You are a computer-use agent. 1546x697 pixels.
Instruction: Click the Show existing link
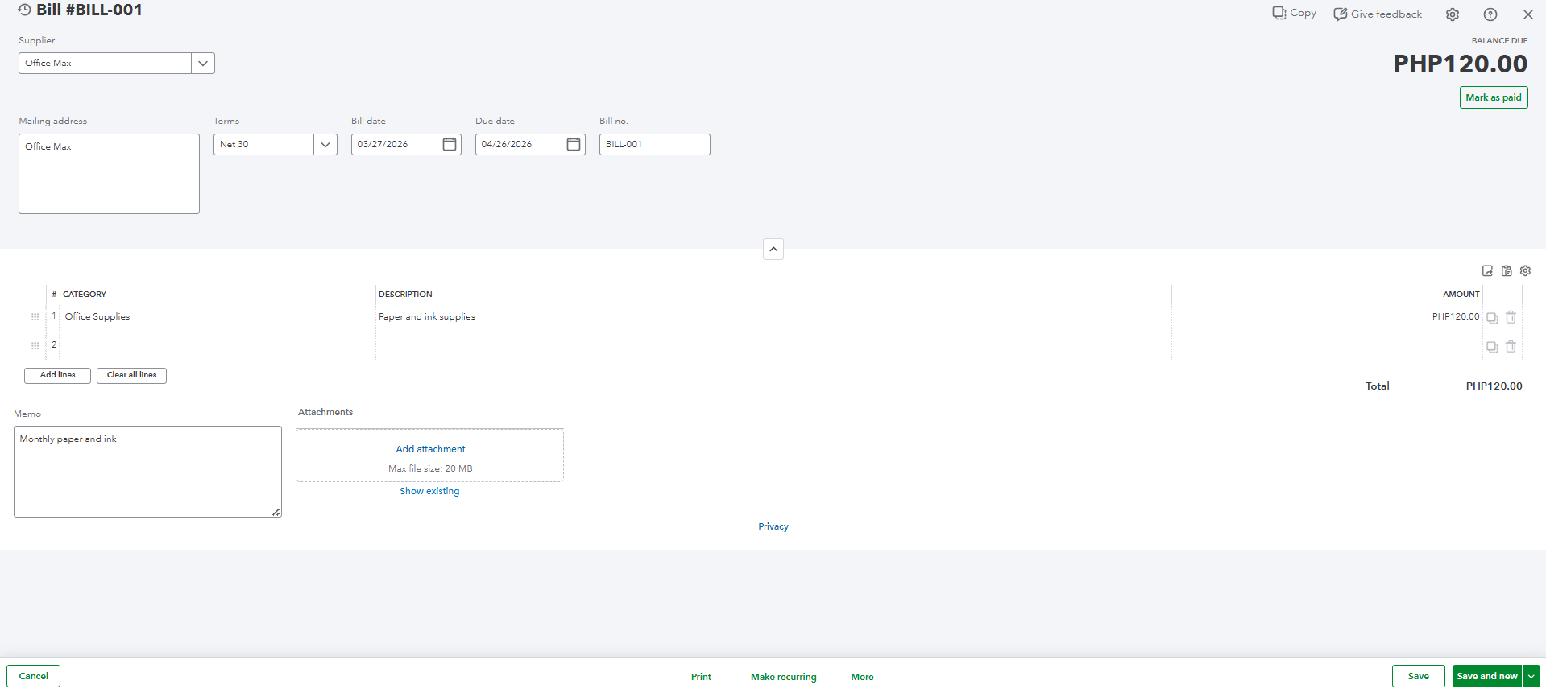point(429,491)
